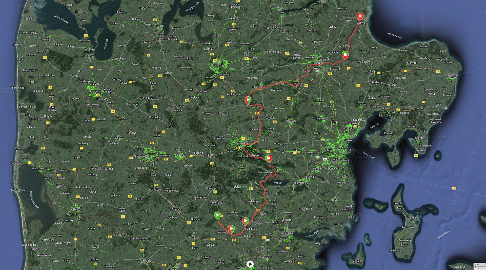The height and width of the screenshot is (270, 486).
Task: Click the Venø Bugt water label
Action: pyautogui.click(x=106, y=44)
